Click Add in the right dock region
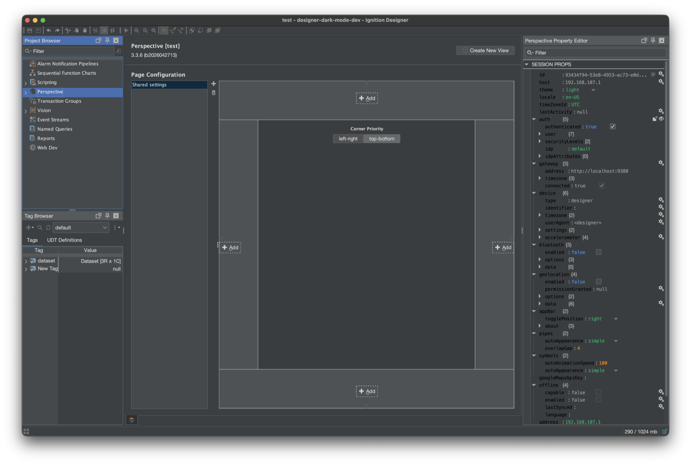 [x=503, y=247]
